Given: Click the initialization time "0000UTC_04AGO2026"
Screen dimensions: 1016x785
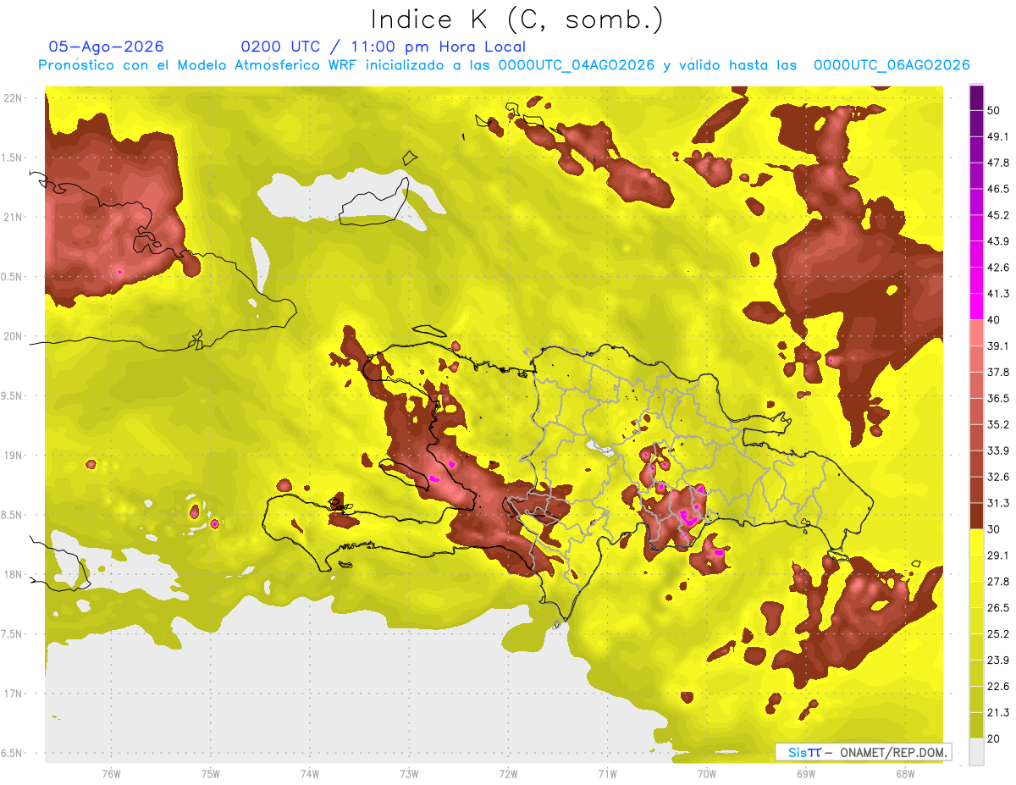Looking at the screenshot, I should [x=577, y=65].
